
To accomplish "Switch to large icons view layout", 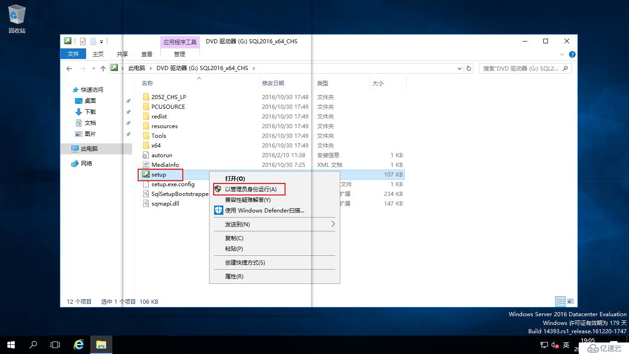I will click(571, 301).
